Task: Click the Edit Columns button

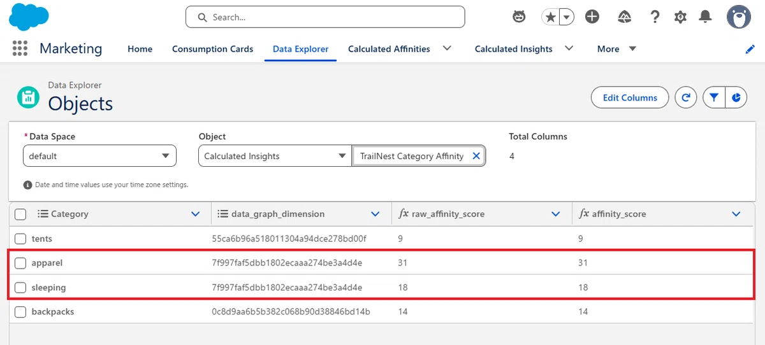Action: click(630, 97)
